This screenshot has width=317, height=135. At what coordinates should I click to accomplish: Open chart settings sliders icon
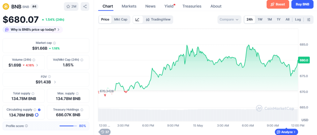(309, 19)
